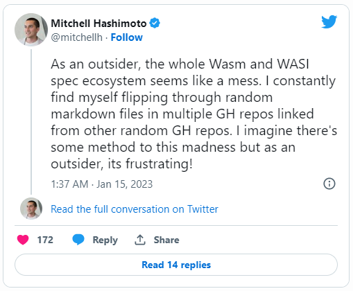The image size is (353, 291).
Task: Read the full conversation on Twitter
Action: (x=135, y=209)
